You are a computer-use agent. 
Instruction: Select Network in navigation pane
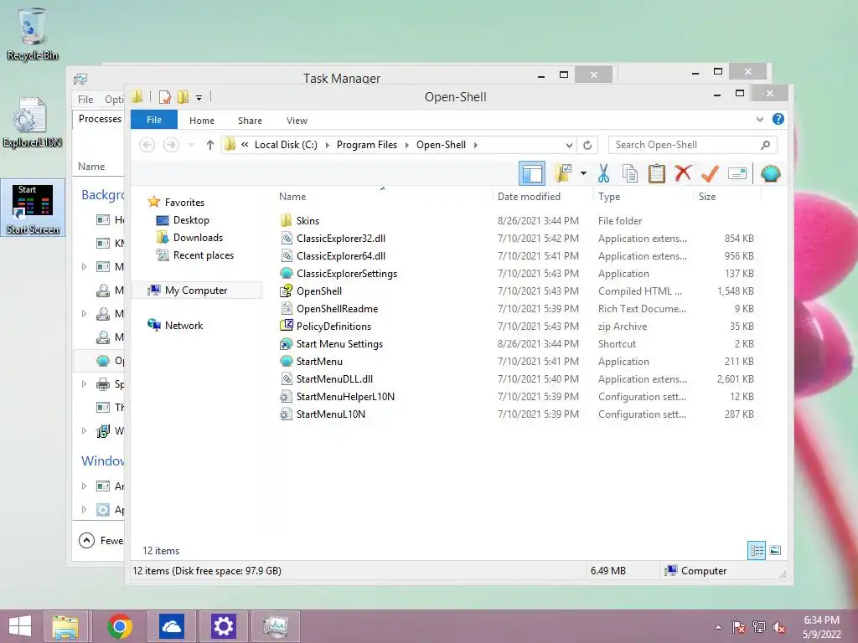[x=183, y=326]
